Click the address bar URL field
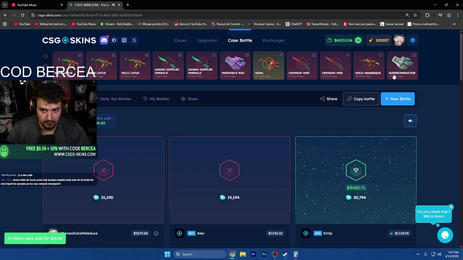463x260 pixels. point(217,15)
